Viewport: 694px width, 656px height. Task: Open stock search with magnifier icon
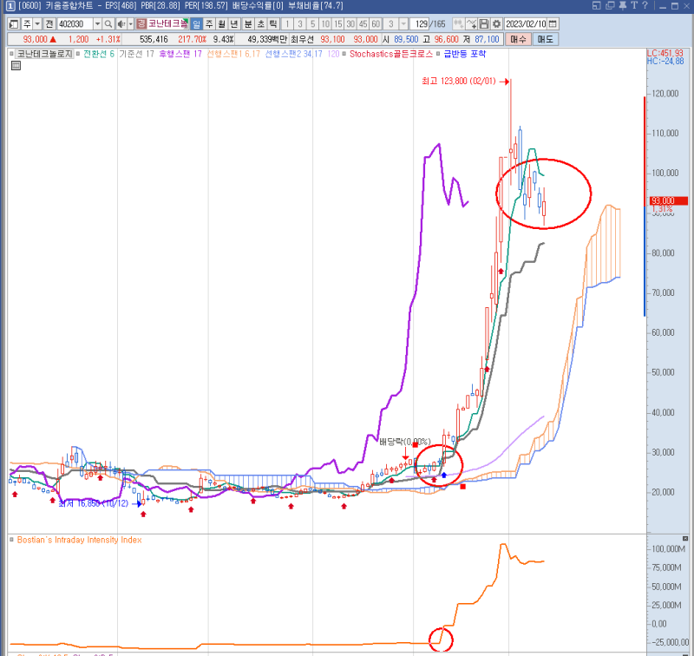[108, 24]
